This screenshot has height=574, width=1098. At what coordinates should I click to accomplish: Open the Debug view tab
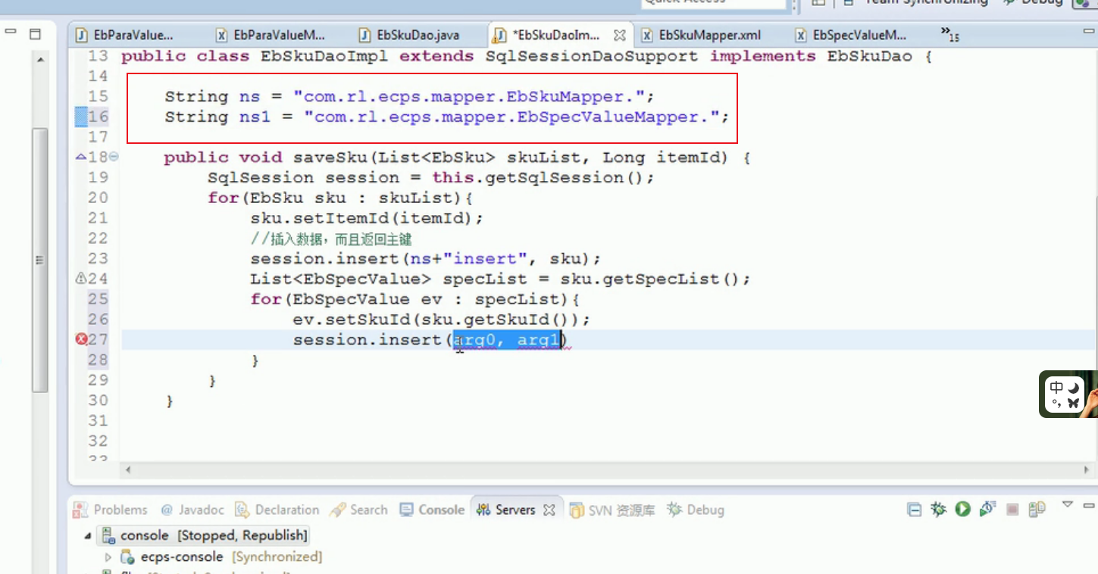[x=696, y=510]
